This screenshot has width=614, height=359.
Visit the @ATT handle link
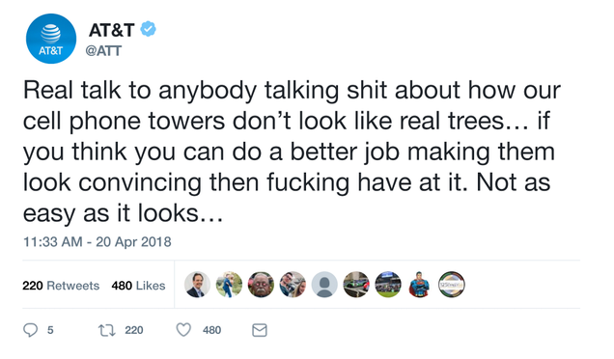click(103, 51)
